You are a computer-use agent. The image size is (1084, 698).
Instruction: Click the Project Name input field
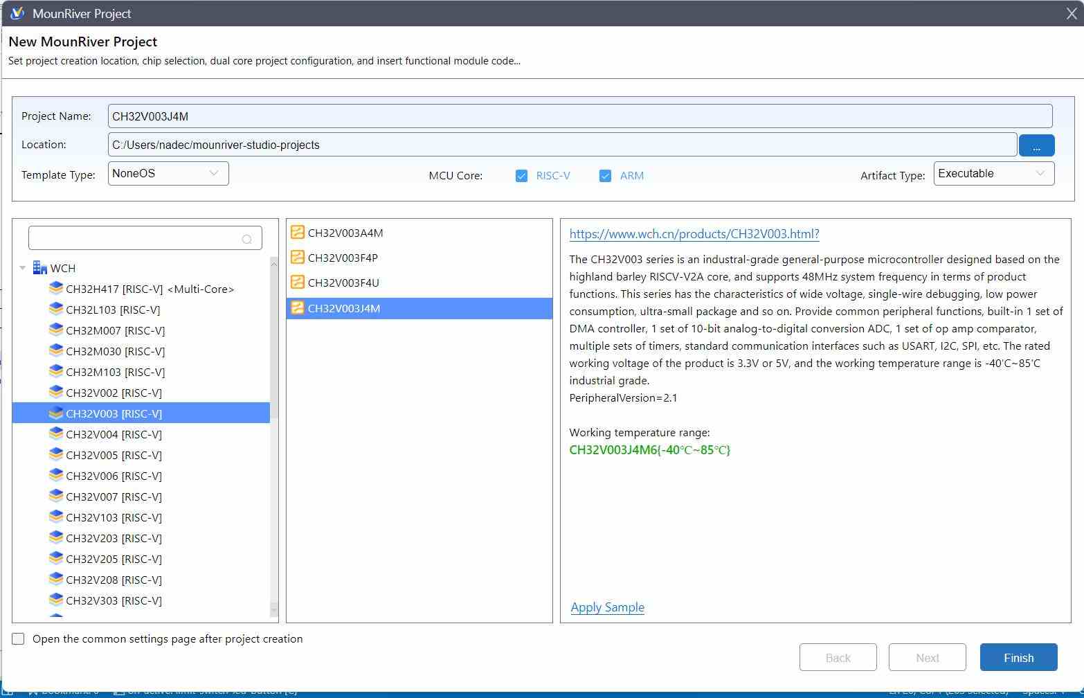pyautogui.click(x=580, y=116)
